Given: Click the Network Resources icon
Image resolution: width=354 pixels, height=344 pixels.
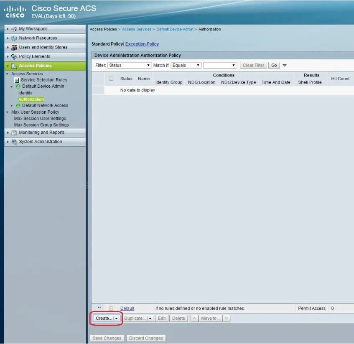Looking at the screenshot, I should coord(14,38).
